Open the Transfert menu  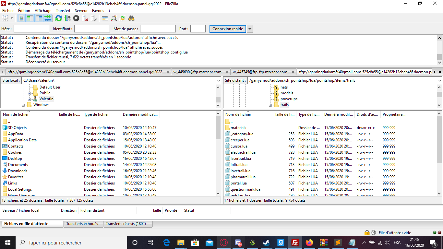[63, 11]
